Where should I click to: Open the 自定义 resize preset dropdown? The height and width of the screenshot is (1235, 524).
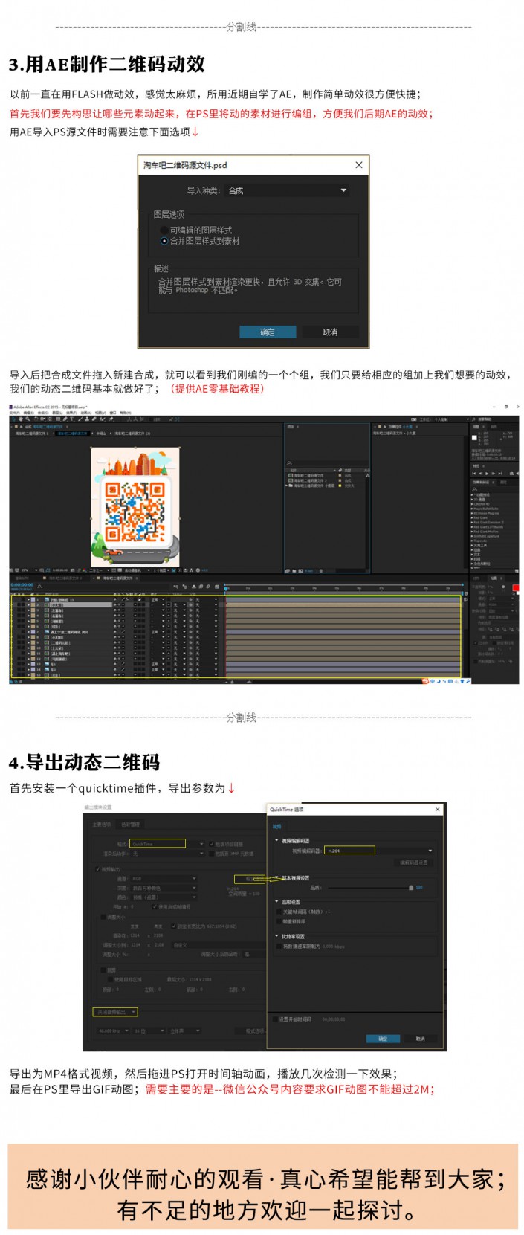(x=218, y=945)
